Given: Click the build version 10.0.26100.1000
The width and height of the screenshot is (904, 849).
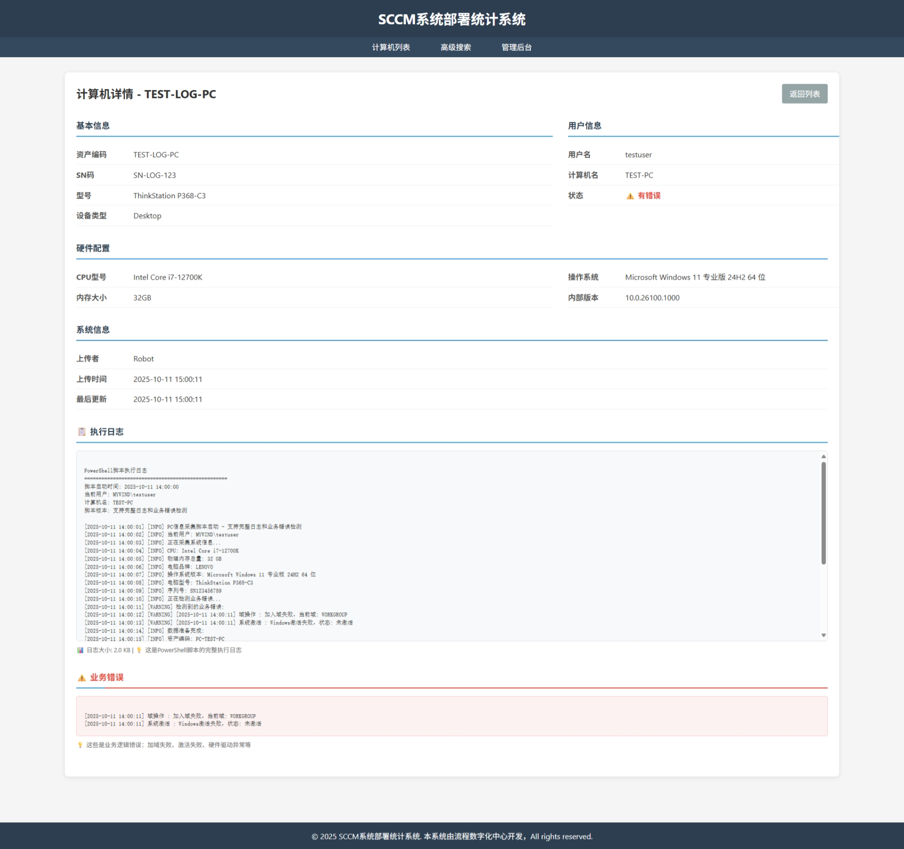Looking at the screenshot, I should pos(652,298).
